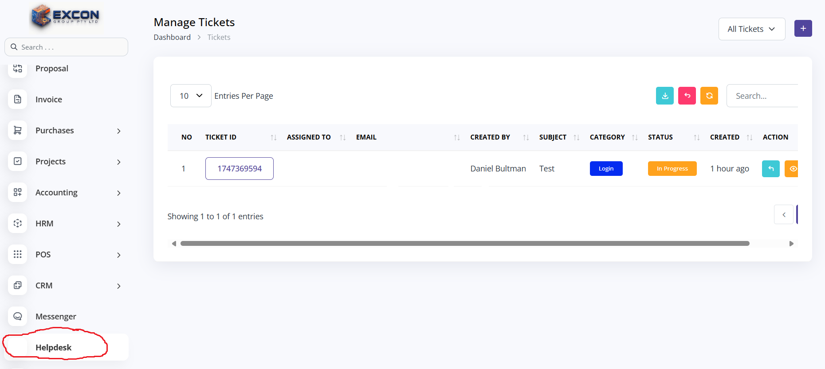
Task: Go to Dashboard breadcrumb link
Action: tap(172, 37)
